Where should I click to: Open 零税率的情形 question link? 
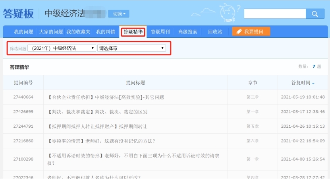point(101,141)
